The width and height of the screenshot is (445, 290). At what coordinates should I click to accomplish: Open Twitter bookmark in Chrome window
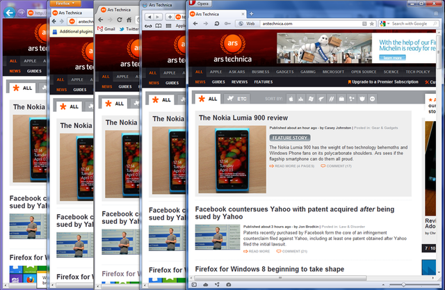129,29
